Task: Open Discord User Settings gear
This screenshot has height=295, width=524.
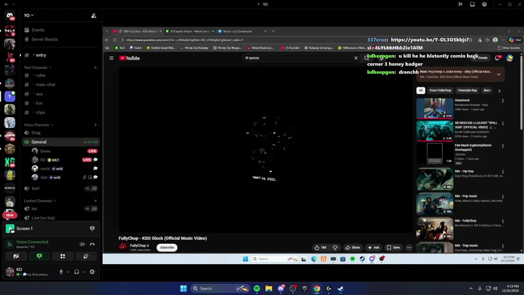Action: point(92,272)
